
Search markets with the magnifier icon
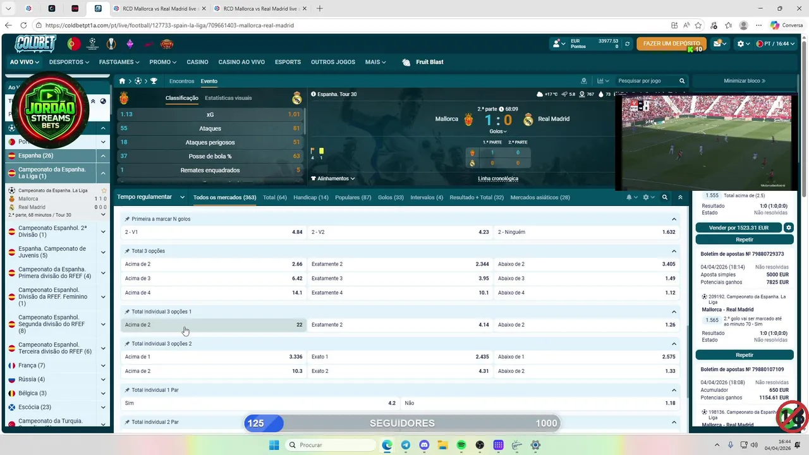coord(665,197)
